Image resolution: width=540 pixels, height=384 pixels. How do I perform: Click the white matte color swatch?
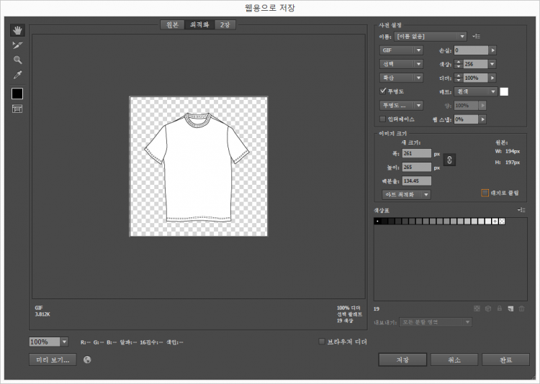[504, 91]
